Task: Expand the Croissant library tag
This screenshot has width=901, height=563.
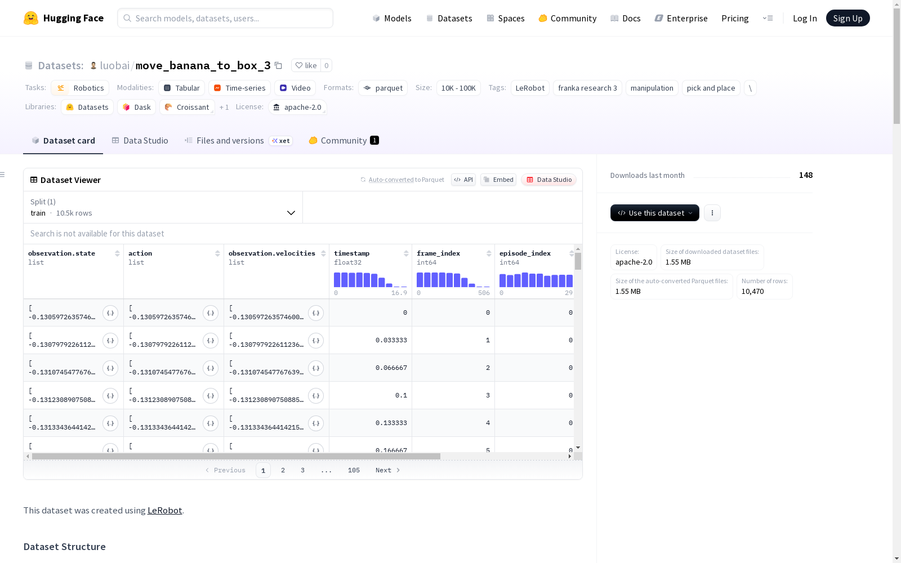Action: (x=187, y=107)
